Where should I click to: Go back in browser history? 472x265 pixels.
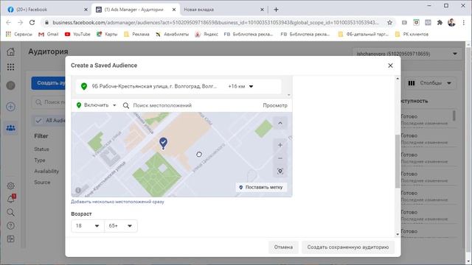click(x=8, y=23)
